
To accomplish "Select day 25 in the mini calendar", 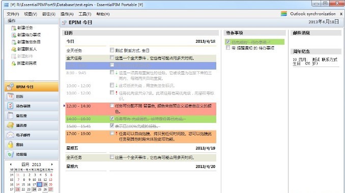I will pyautogui.click(x=40, y=189).
